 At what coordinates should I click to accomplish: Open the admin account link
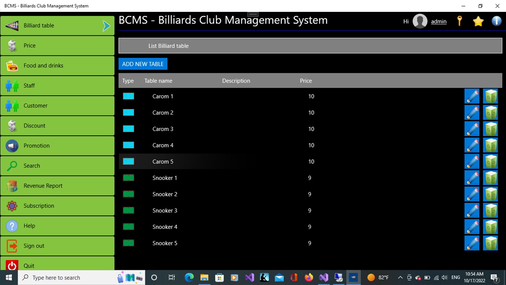pyautogui.click(x=438, y=21)
